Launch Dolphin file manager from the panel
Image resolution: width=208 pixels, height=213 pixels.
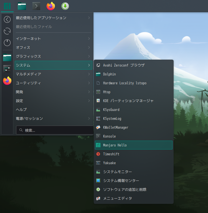(22, 6)
